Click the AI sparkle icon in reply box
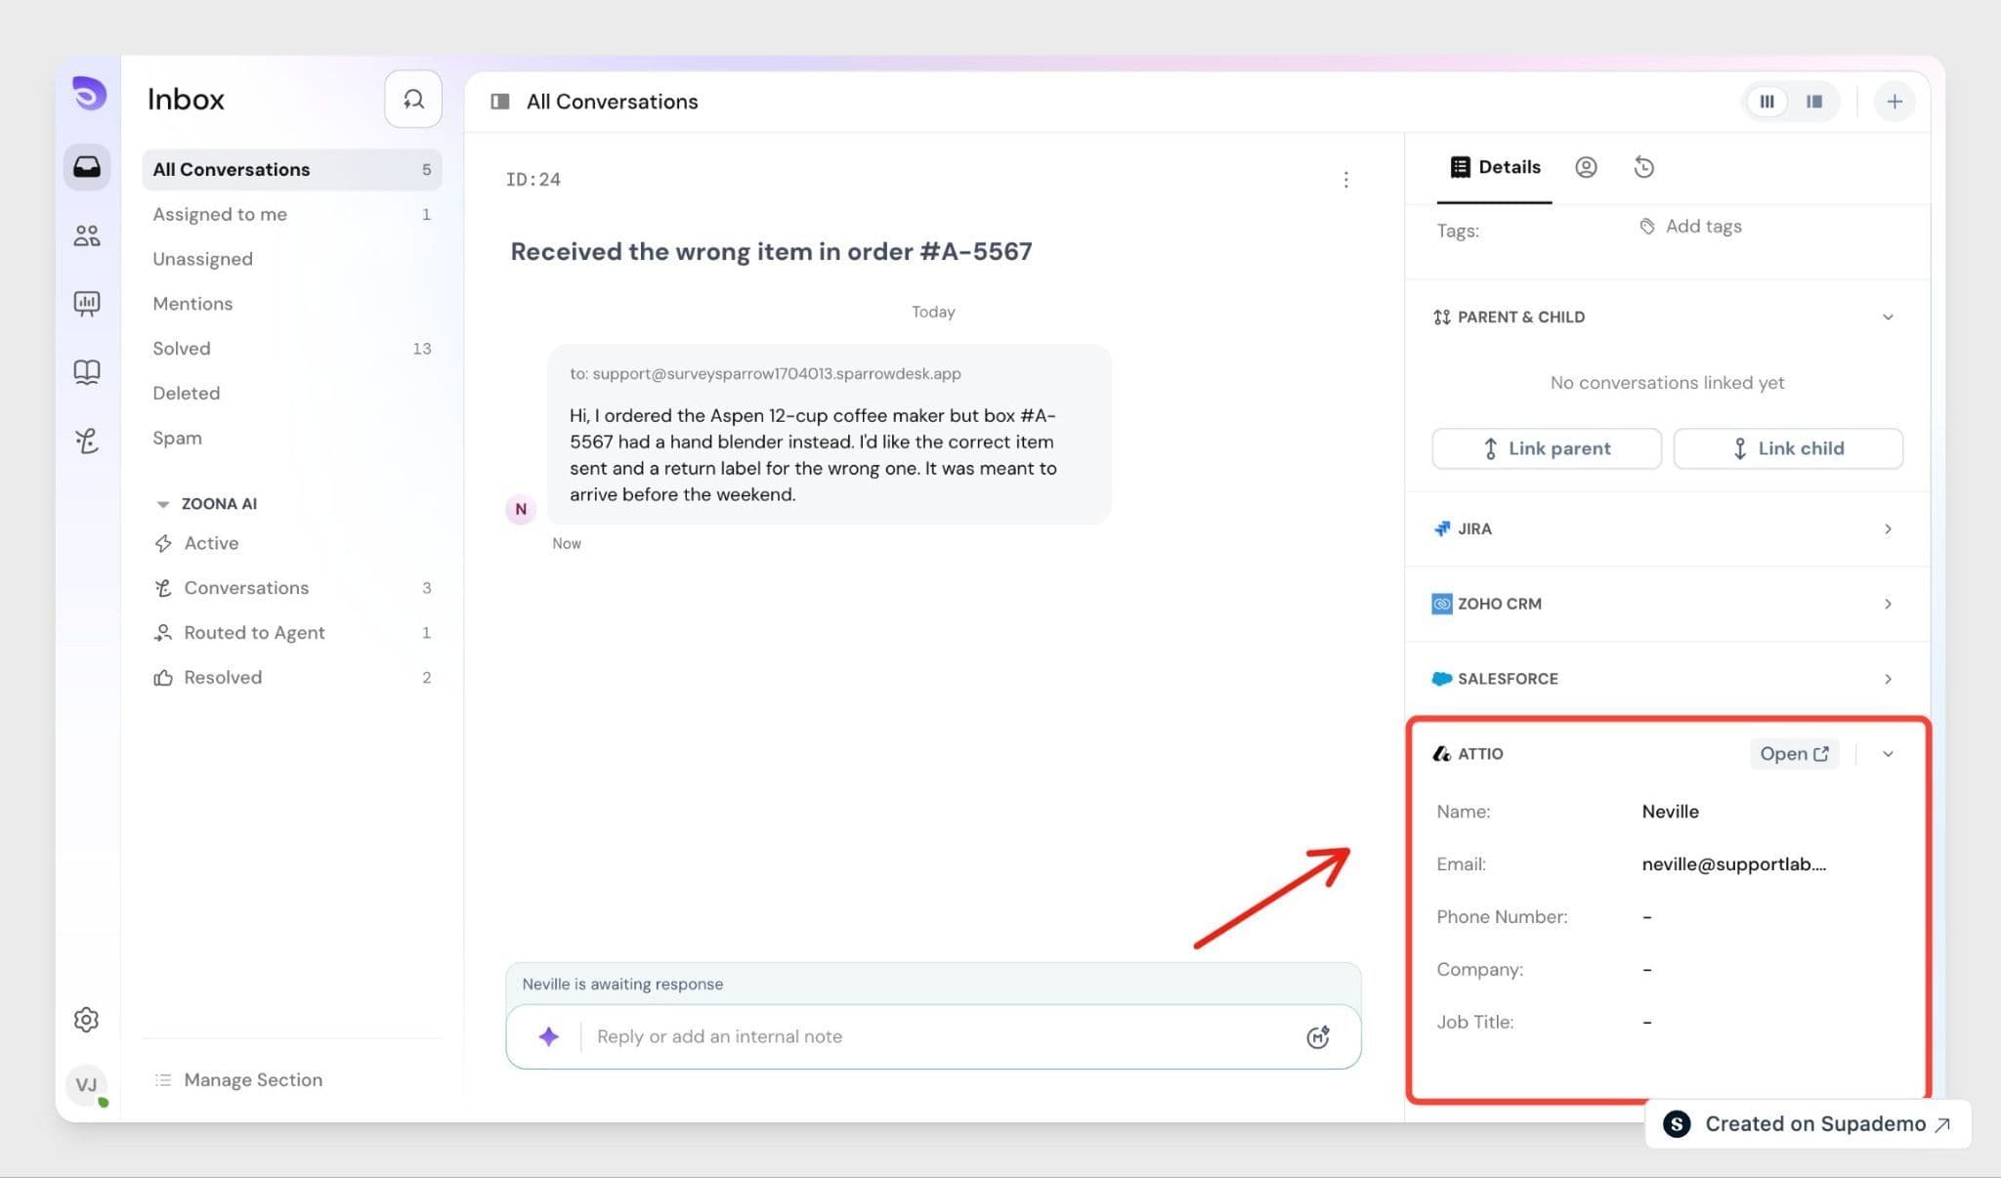The height and width of the screenshot is (1178, 2001). (549, 1036)
